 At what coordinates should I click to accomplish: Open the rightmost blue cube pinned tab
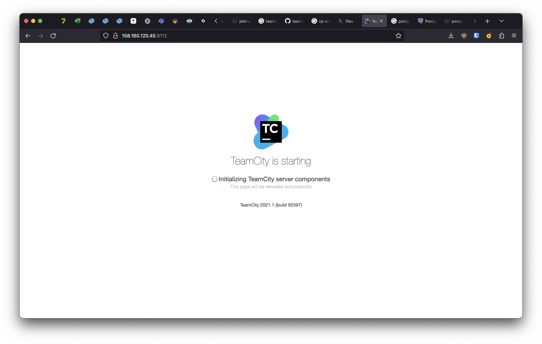pyautogui.click(x=119, y=21)
